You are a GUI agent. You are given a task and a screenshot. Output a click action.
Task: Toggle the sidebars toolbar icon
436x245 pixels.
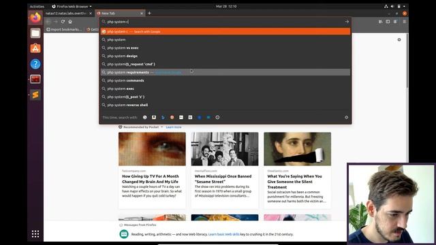pyautogui.click(x=388, y=21)
